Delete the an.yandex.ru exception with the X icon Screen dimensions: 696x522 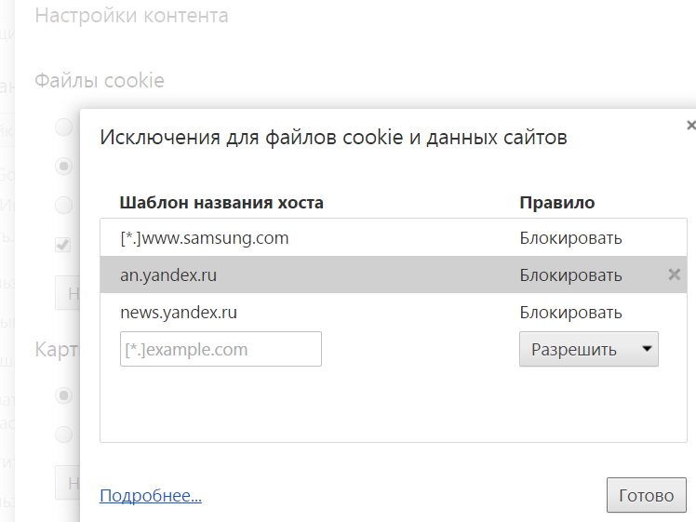pos(675,274)
